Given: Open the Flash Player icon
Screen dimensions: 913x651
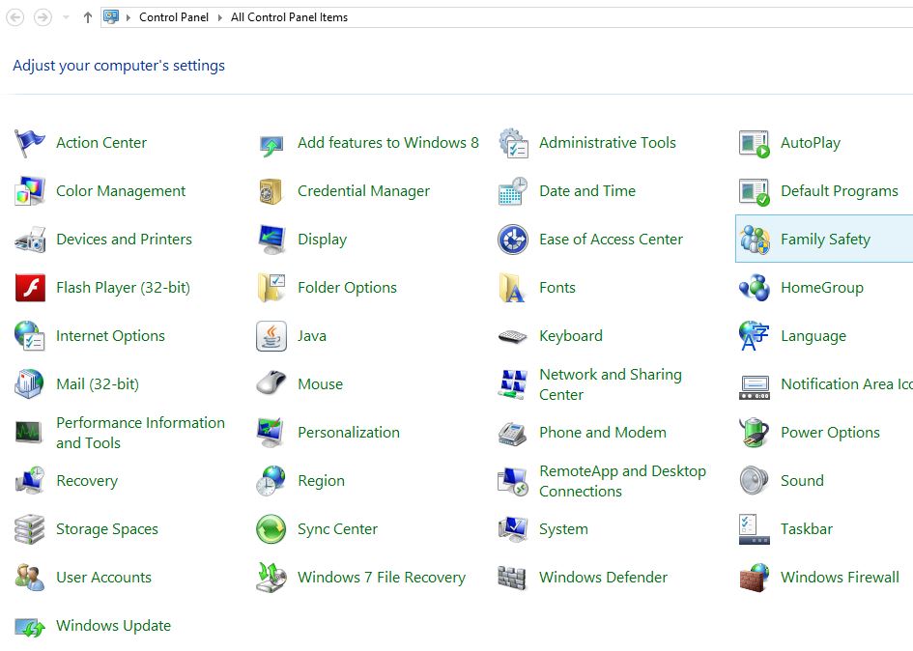Looking at the screenshot, I should tap(30, 288).
